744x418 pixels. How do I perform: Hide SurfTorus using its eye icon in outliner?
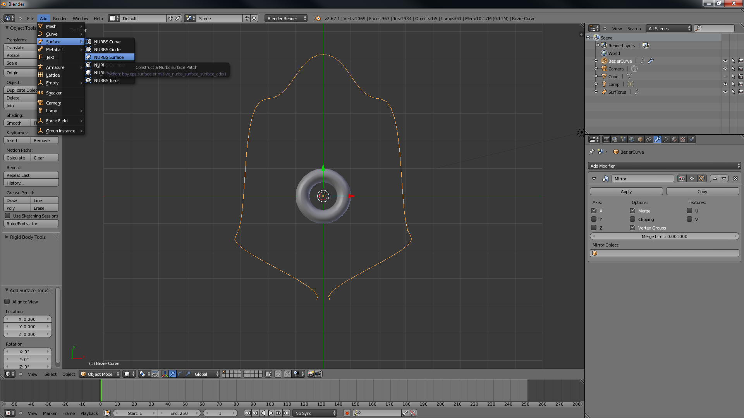[725, 92]
